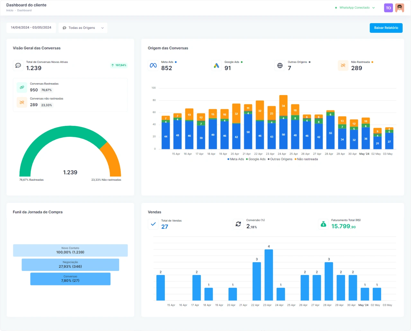
Task: Expand the WhatsApp Conectado menu
Action: coord(355,8)
